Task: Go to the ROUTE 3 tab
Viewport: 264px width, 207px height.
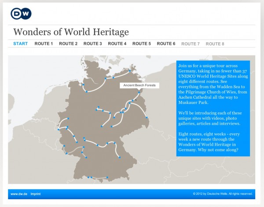Action: click(92, 44)
